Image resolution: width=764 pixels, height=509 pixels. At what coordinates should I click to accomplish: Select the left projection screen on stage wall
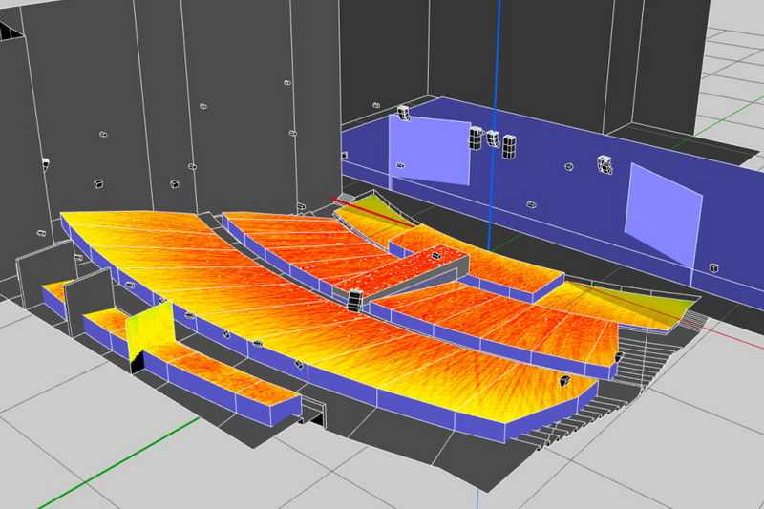click(429, 151)
